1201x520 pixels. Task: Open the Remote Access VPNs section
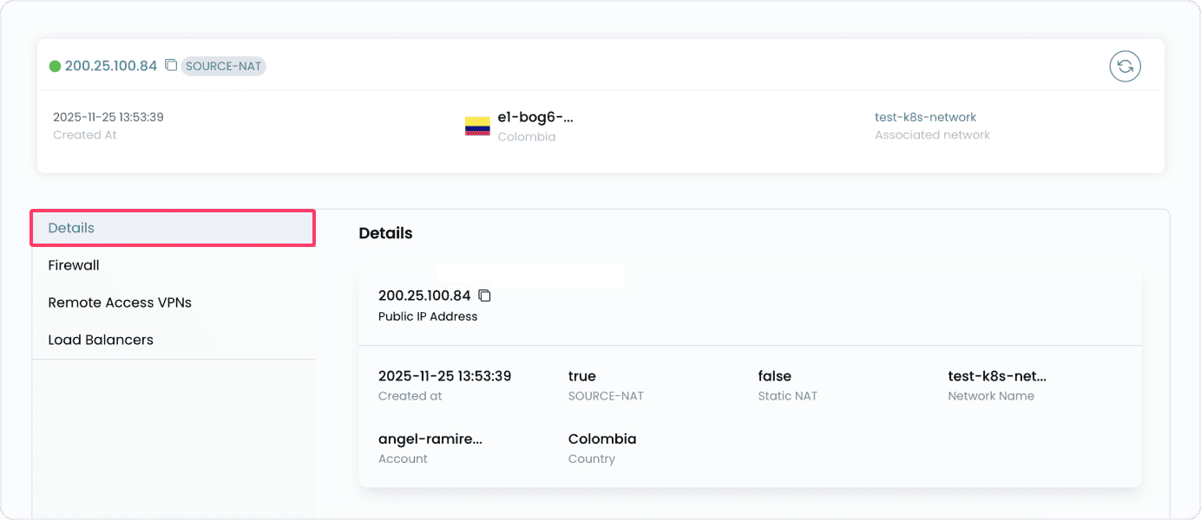point(120,302)
